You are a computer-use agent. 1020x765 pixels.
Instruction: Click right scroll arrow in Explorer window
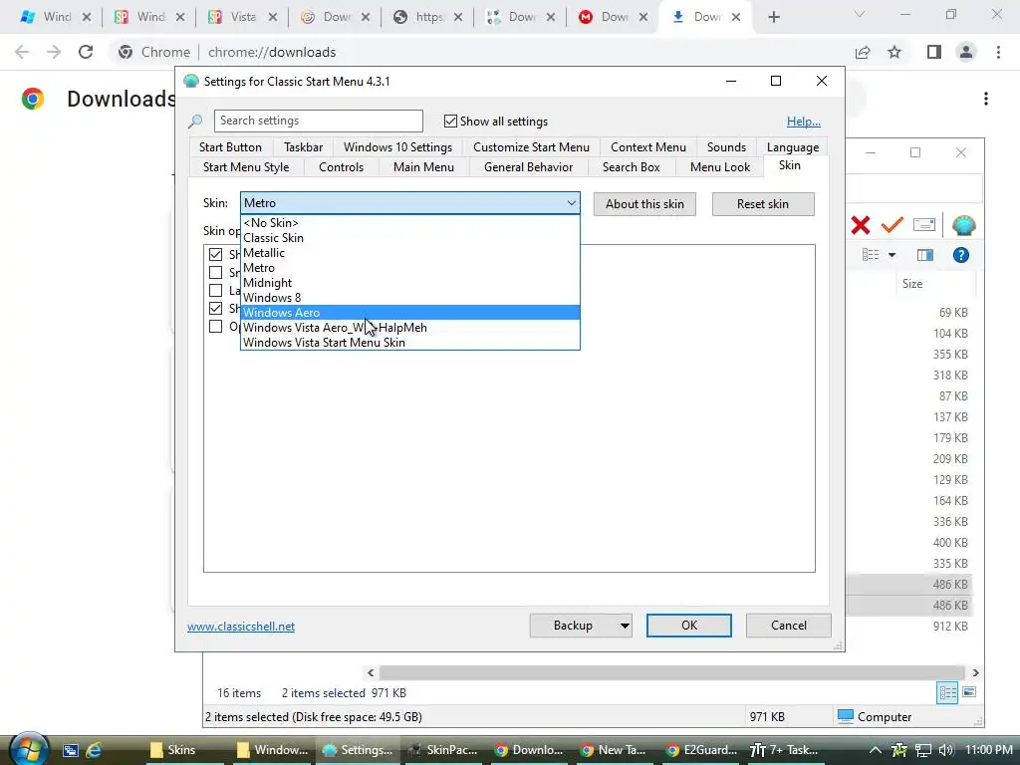click(975, 672)
